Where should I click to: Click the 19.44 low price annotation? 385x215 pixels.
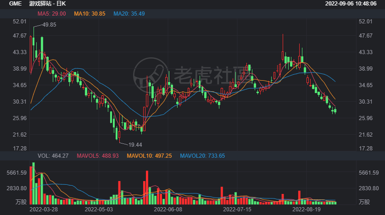point(135,145)
